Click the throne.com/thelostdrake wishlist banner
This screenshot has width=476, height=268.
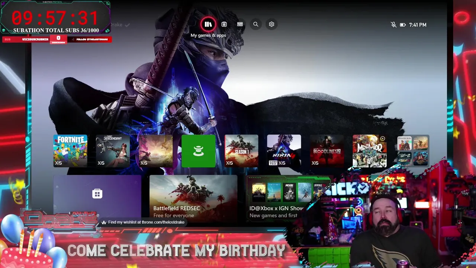(143, 222)
